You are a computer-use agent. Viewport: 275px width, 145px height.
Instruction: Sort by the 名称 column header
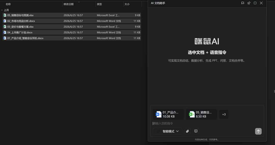(x=8, y=4)
